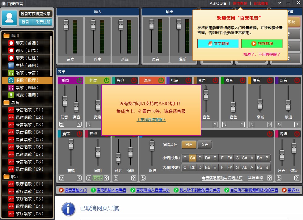Turn off the 失真 effect power toggle
The height and width of the screenshot is (220, 303).
point(134,80)
